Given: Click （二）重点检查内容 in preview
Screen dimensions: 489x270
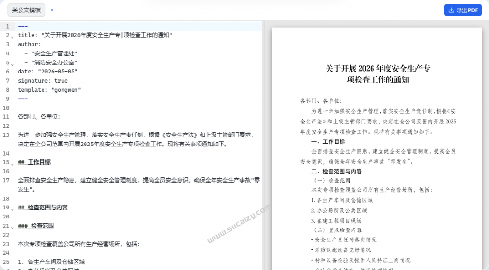Looking at the screenshot, I should (337, 230).
